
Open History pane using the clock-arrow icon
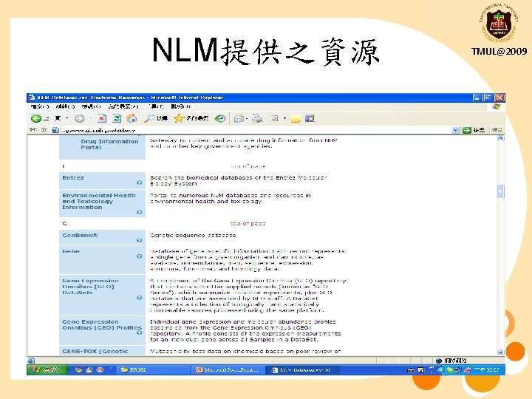220,118
